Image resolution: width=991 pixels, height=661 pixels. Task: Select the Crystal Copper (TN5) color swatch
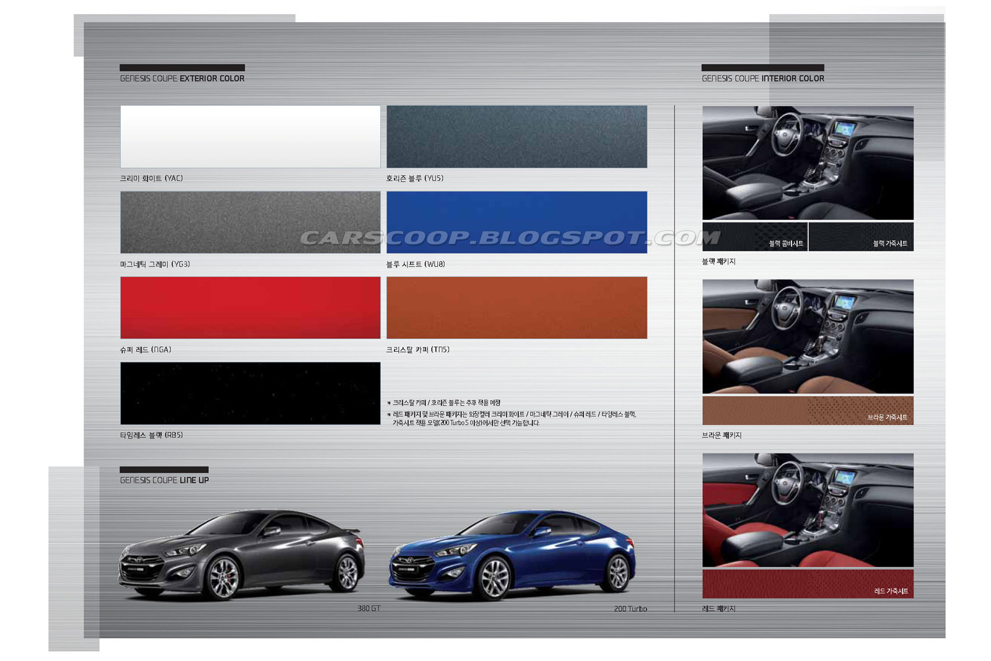[x=517, y=307]
